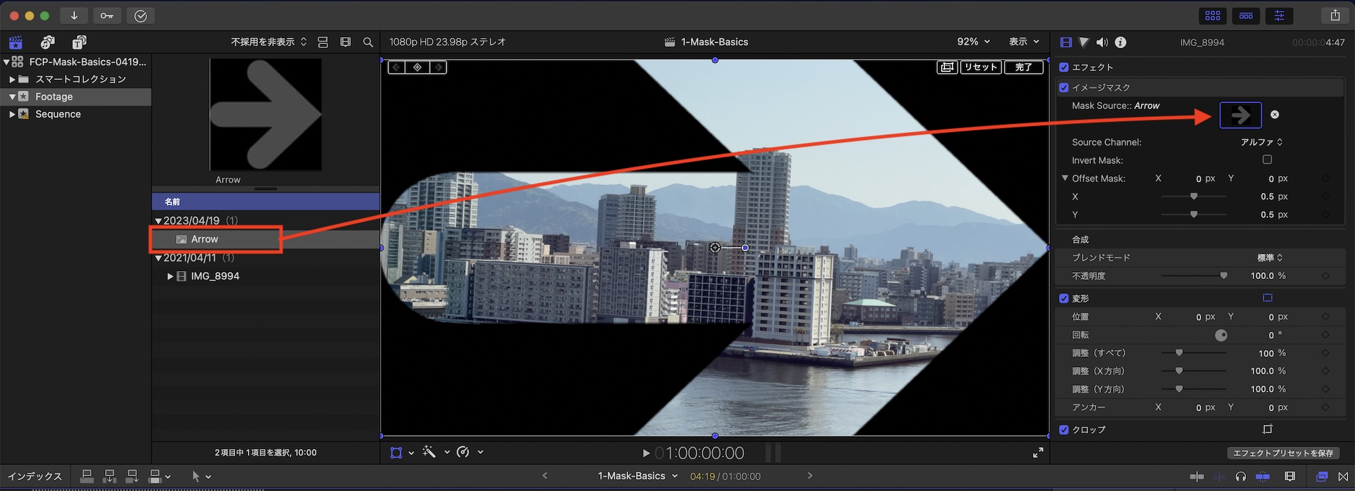Adjust the 不透明度 opacity slider
This screenshot has width=1355, height=491.
(1223, 276)
